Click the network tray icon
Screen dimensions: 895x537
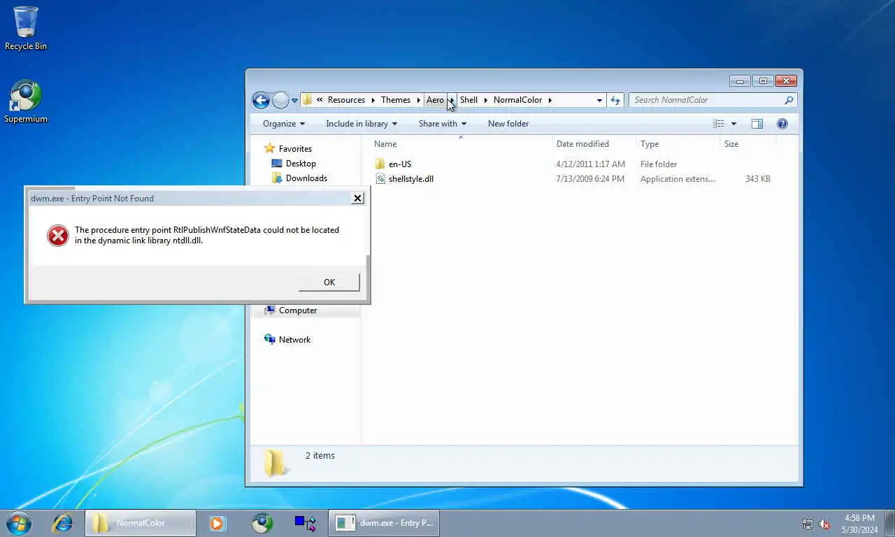(808, 524)
